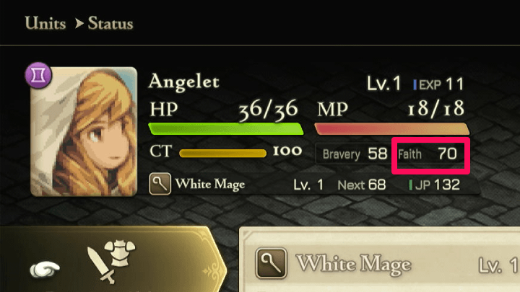The image size is (520, 292).
Task: Select the highlighted Faith 70 stat
Action: (x=430, y=156)
